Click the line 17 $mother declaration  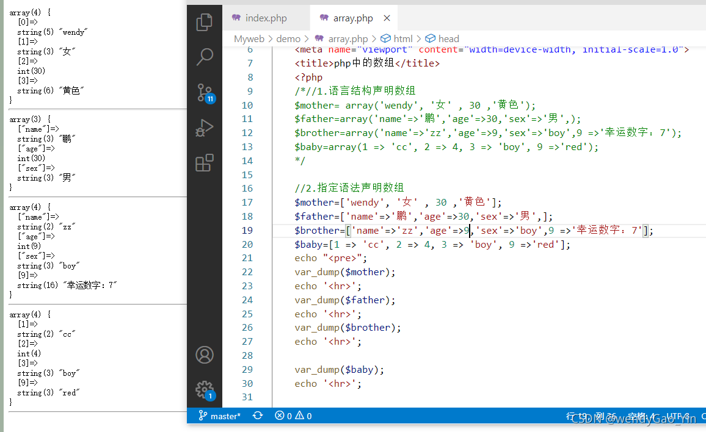tap(398, 203)
